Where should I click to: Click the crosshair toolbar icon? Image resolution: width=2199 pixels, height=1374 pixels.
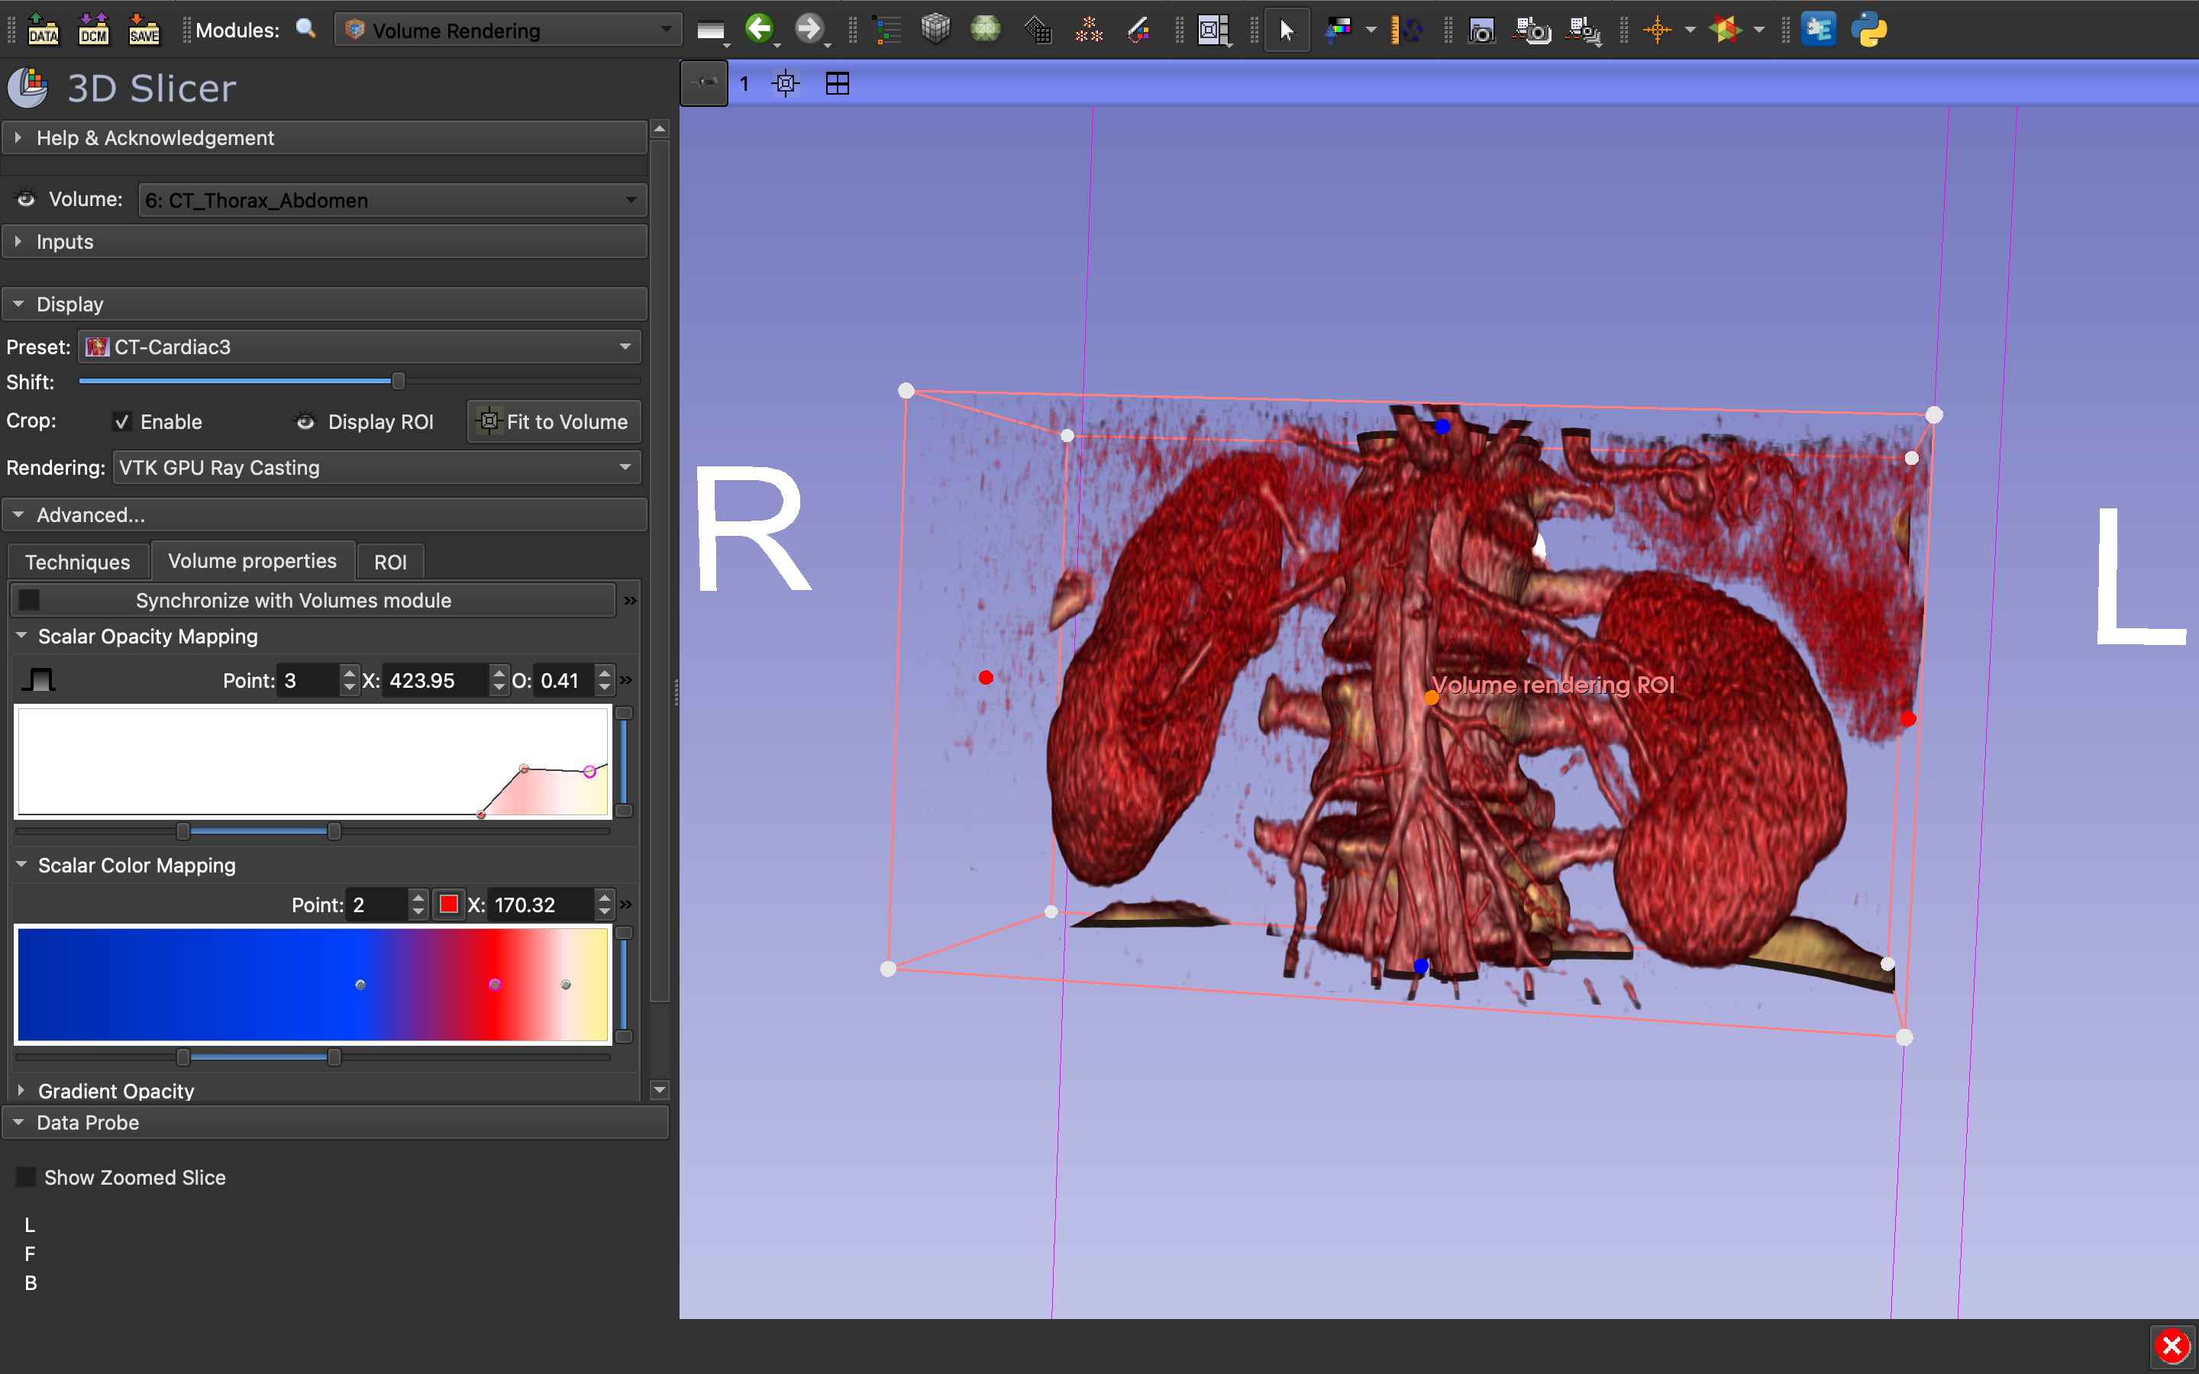(x=1657, y=30)
